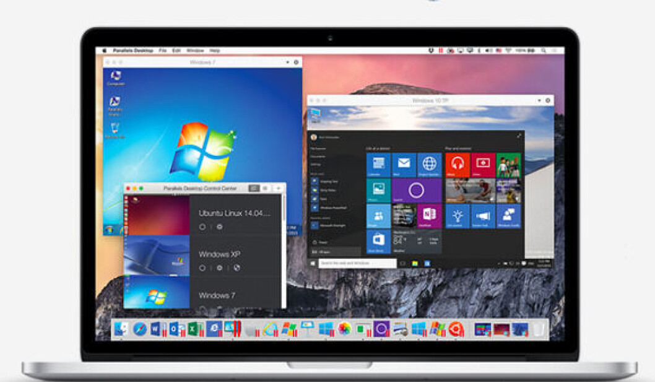Expand the Windows 7 window title dropdown arrow

287,63
